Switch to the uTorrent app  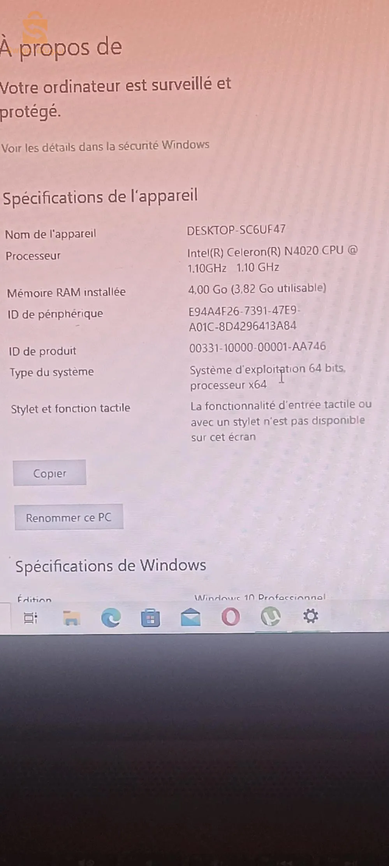click(271, 617)
